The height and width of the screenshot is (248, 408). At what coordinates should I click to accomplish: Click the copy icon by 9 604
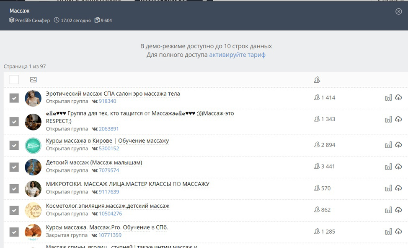click(x=97, y=20)
